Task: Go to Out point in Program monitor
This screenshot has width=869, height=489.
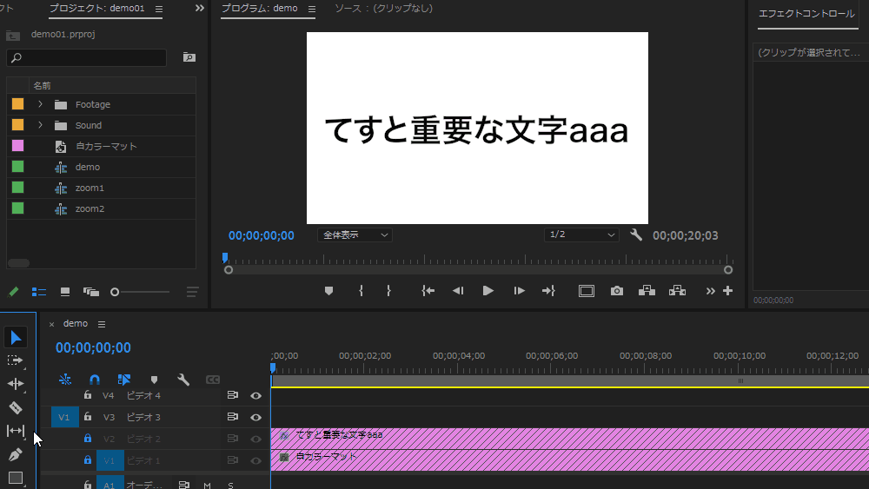Action: (548, 291)
